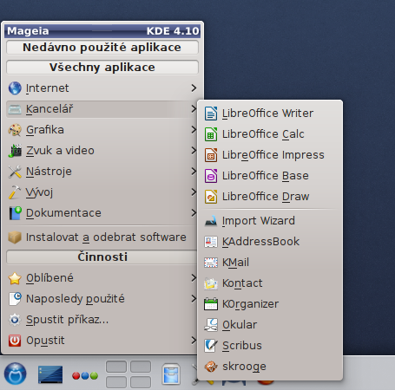Screen dimensions: 395x390
Task: Click the Mageia start button in the panel
Action: pos(15,374)
